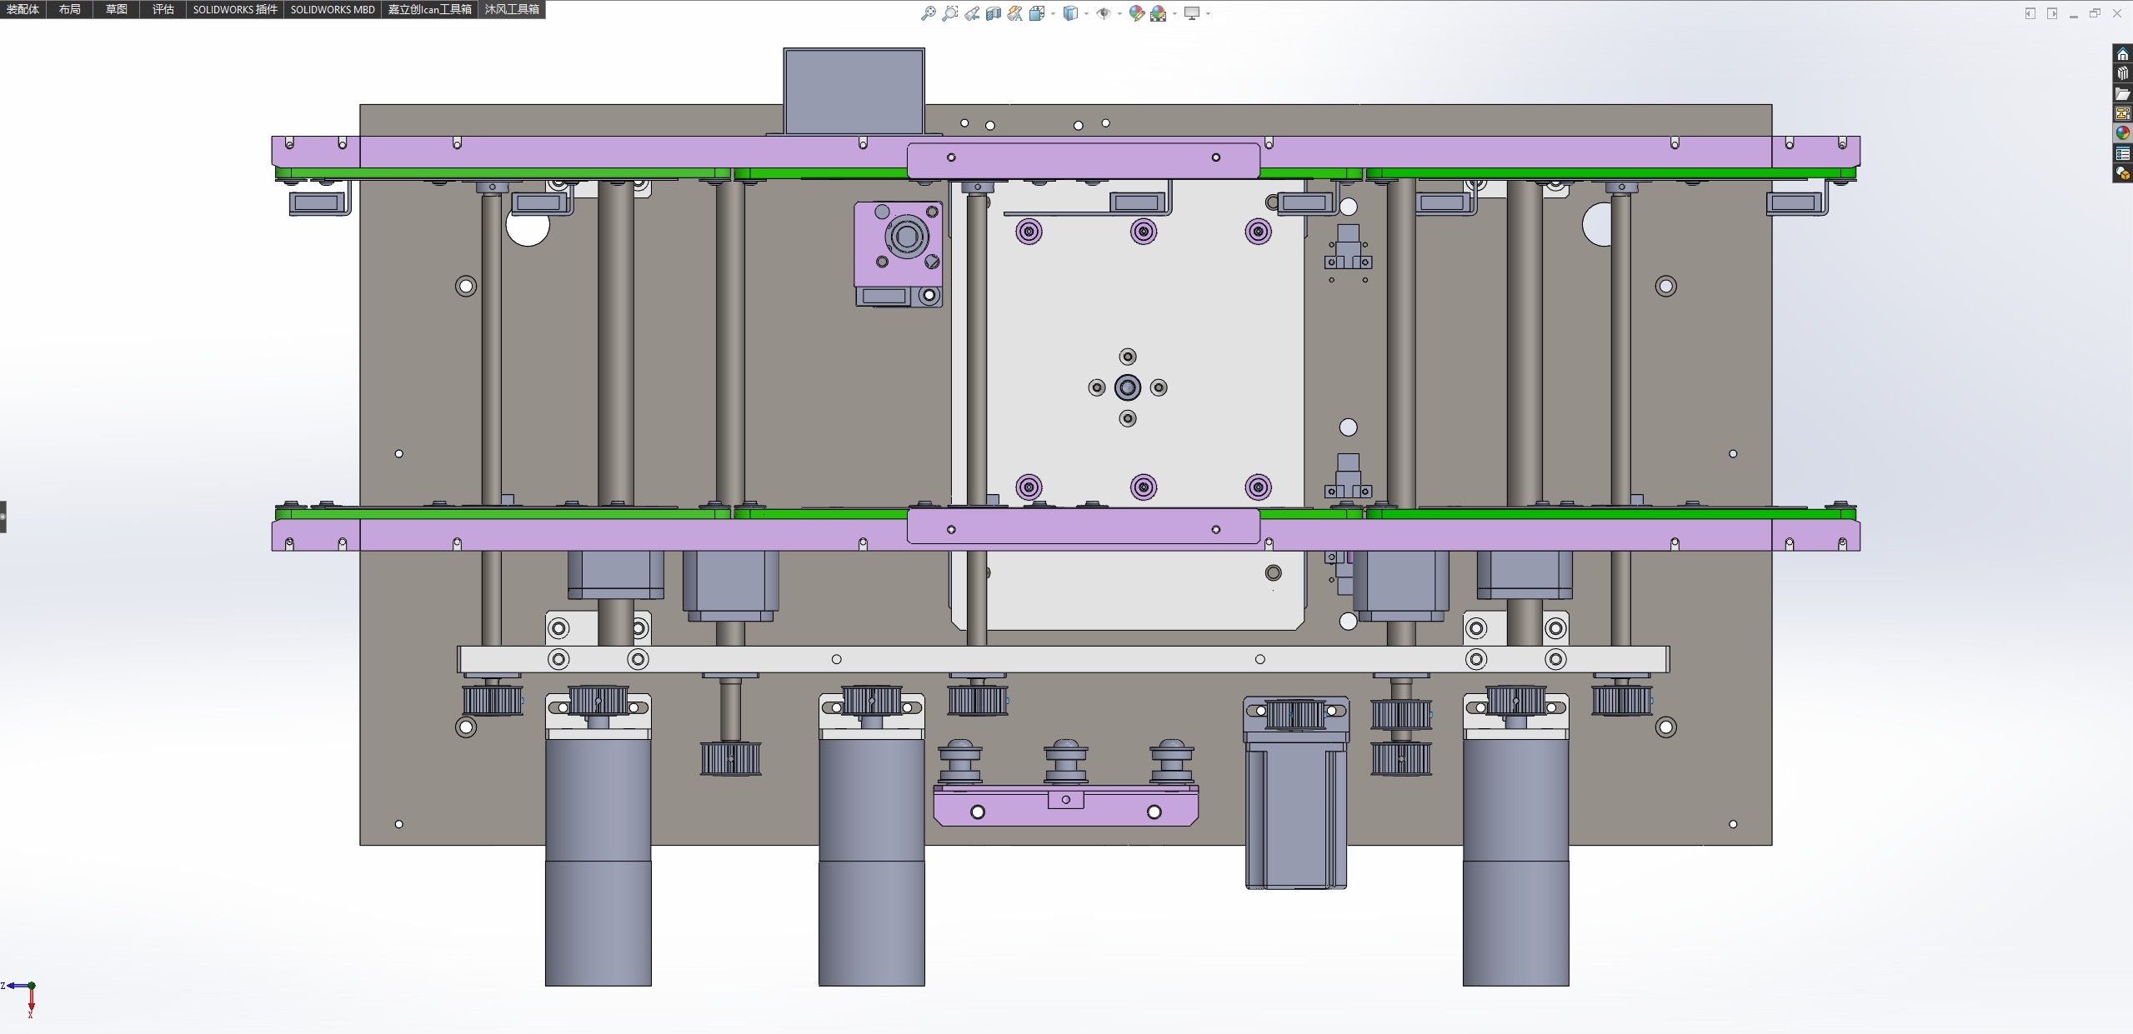Open the View Palette icon in task pane
The height and width of the screenshot is (1034, 2133).
[x=2122, y=113]
